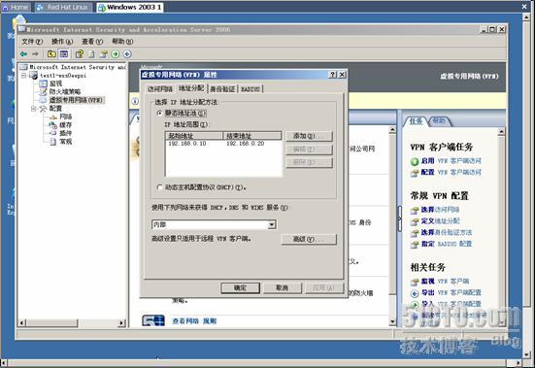Click the green right-arrow toolbar icon
This screenshot has width=535, height=368.
(116, 53)
